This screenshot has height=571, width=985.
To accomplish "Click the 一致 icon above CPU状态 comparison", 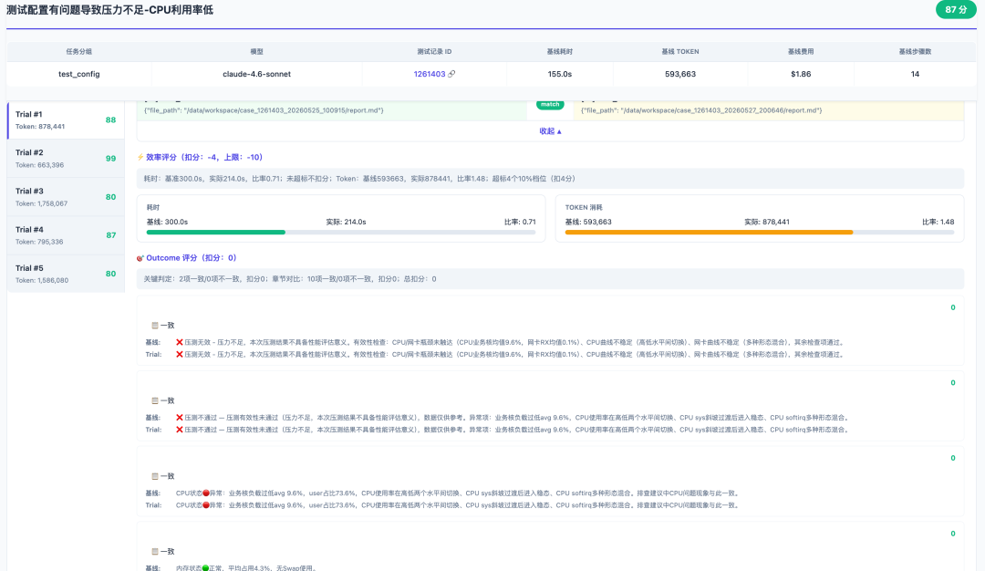I will [154, 476].
